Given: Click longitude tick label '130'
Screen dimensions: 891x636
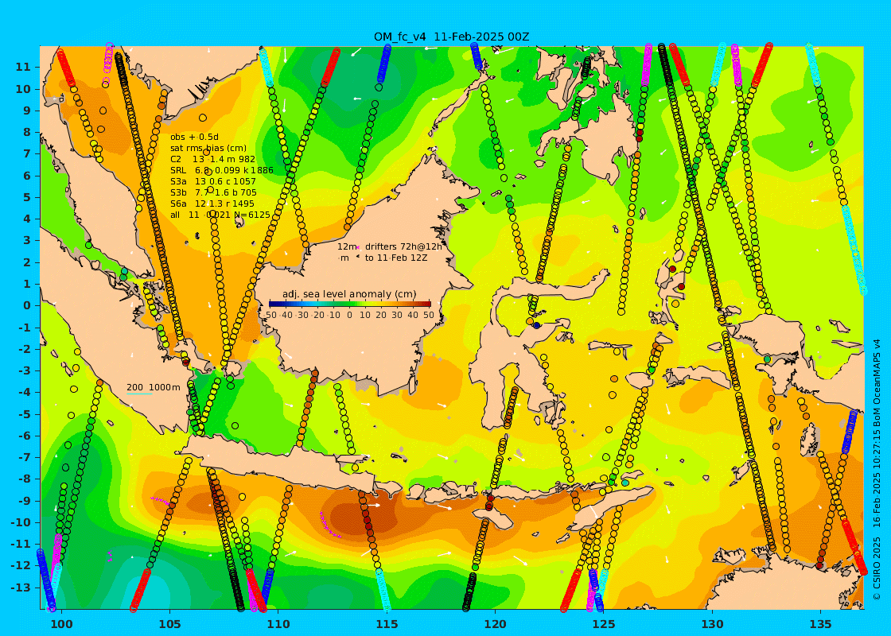Looking at the screenshot, I should [712, 624].
